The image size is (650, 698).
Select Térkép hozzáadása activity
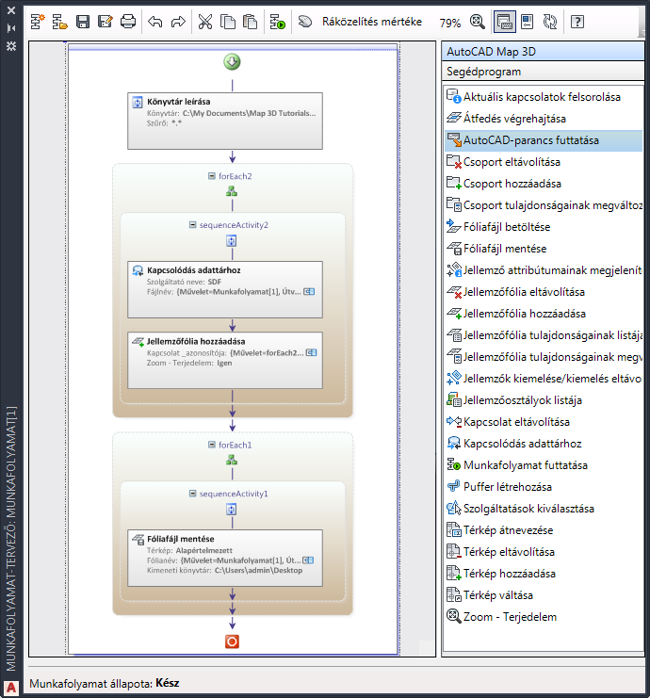(544, 574)
